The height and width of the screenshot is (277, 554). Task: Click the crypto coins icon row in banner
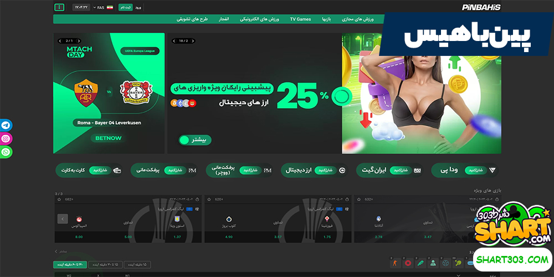[183, 103]
